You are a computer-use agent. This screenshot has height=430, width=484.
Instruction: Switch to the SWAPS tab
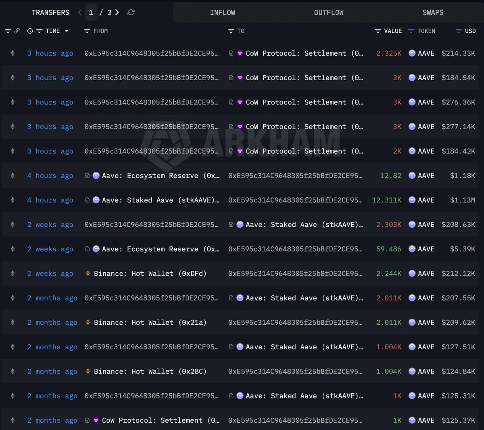click(x=433, y=13)
